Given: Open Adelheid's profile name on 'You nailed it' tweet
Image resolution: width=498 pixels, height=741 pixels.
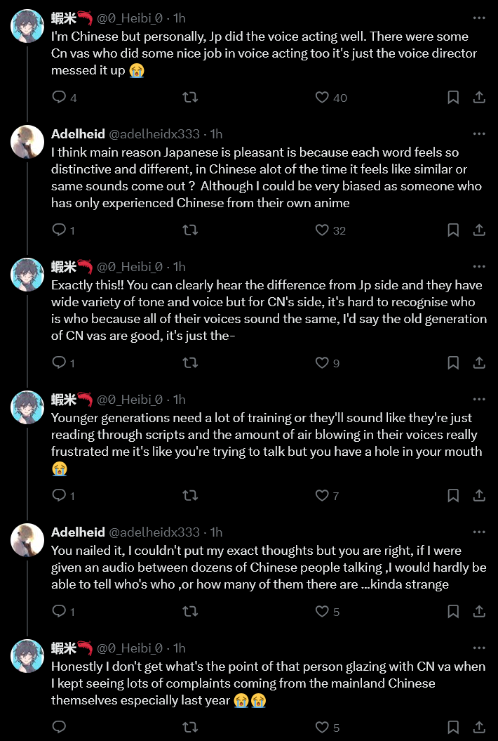Looking at the screenshot, I should pos(78,532).
